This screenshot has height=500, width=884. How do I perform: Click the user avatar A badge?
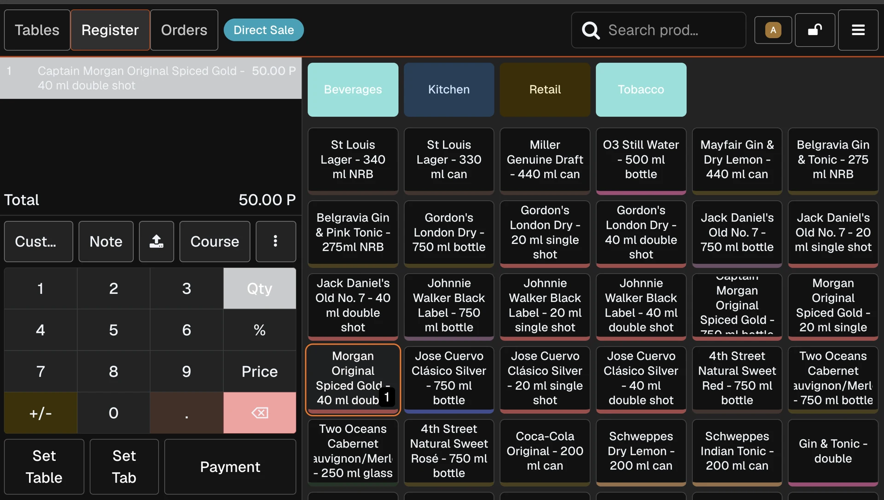click(773, 30)
